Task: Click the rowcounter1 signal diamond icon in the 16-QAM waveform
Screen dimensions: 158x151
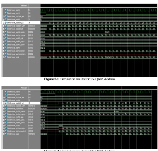Action: click(x=6, y=54)
